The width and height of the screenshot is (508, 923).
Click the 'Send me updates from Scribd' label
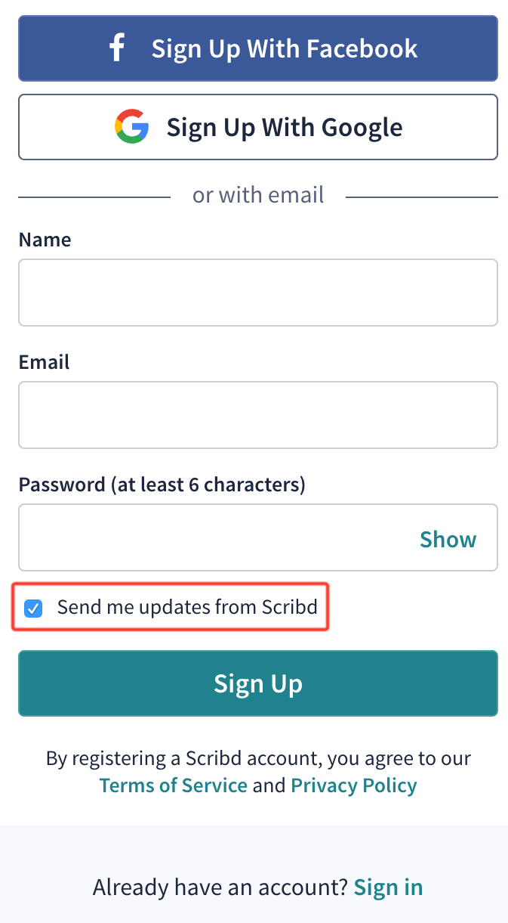(x=187, y=607)
